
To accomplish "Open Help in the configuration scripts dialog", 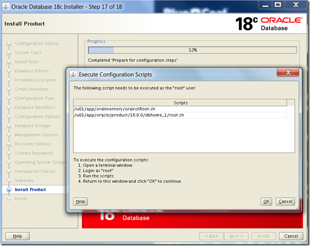I will point(80,201).
